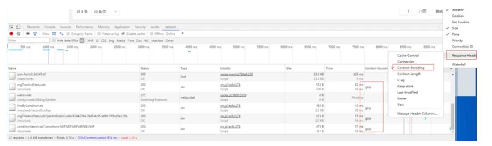Stop recording with the red record button

click(11, 34)
